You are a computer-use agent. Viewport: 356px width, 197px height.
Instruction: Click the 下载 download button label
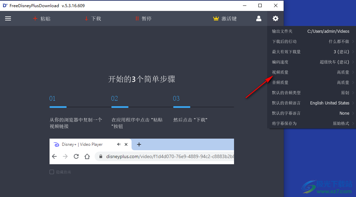click(x=96, y=19)
